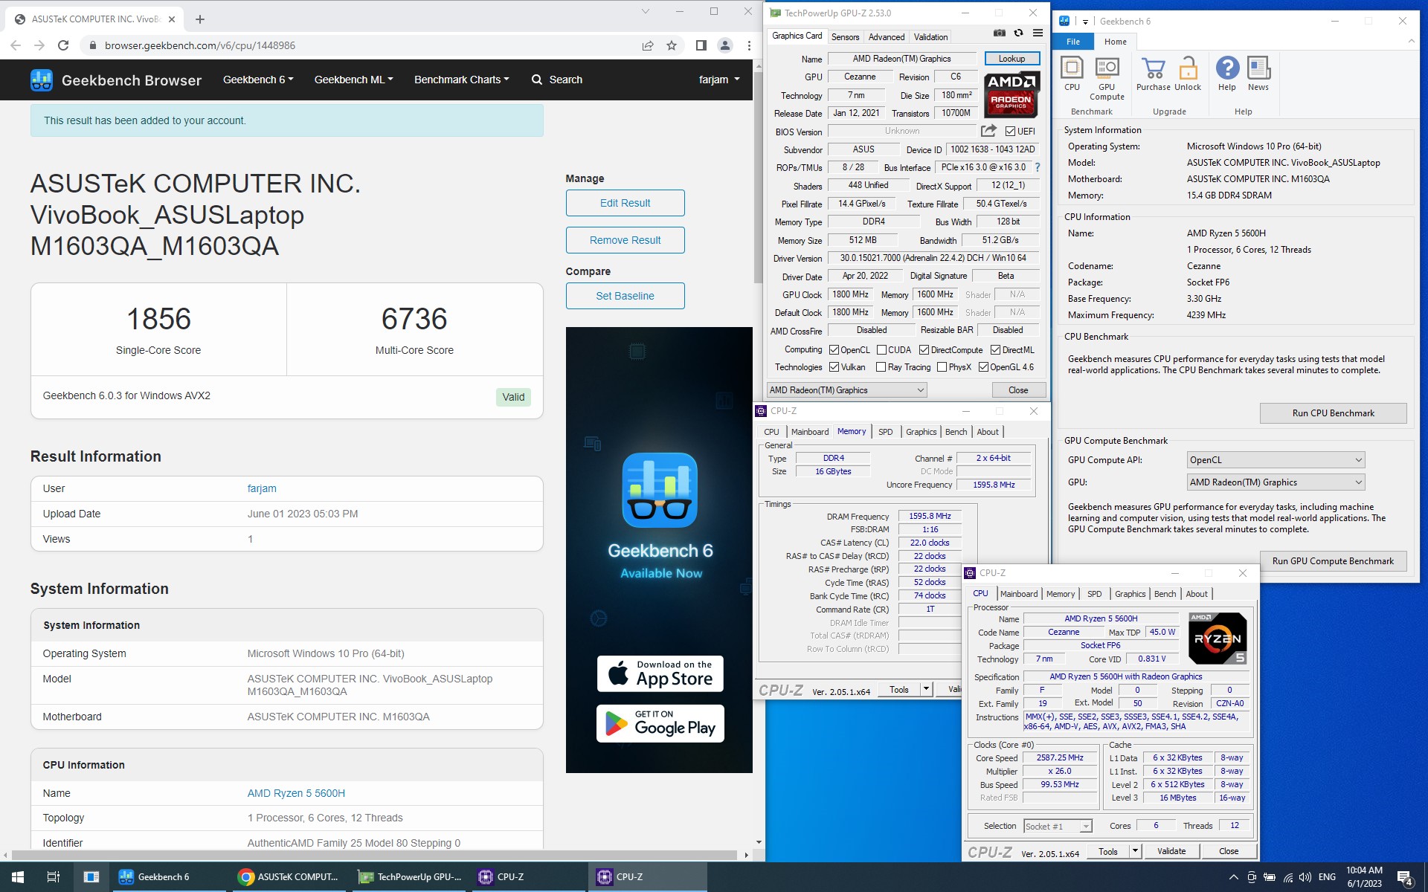Image resolution: width=1428 pixels, height=892 pixels.
Task: Open Chrome three-dot menu
Action: (x=749, y=45)
